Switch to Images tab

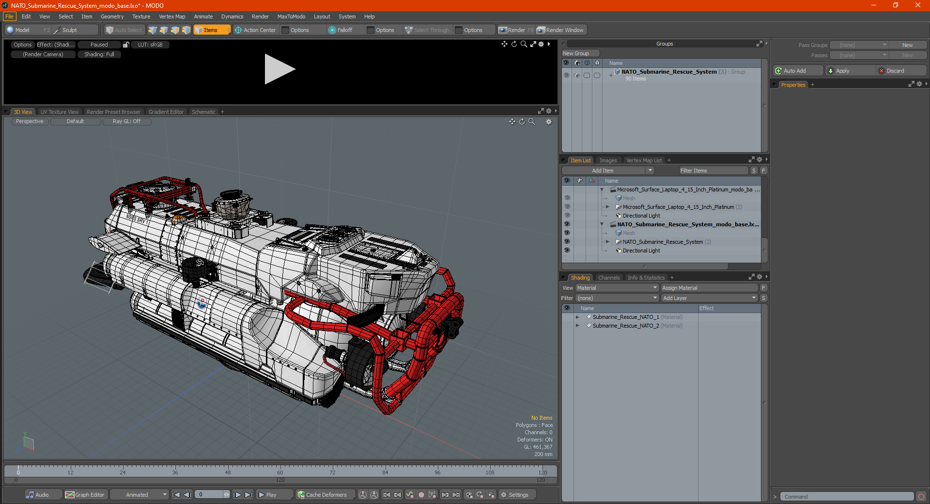(608, 160)
